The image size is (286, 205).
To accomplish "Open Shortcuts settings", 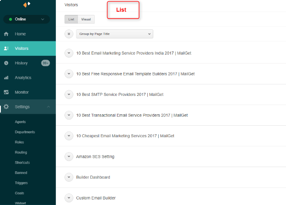I will 22,162.
